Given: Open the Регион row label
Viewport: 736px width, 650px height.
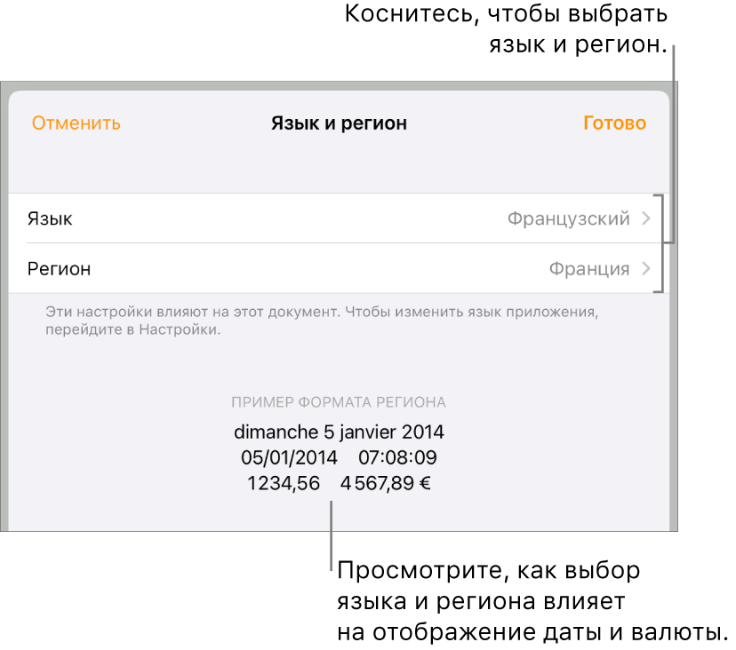Looking at the screenshot, I should [x=60, y=268].
